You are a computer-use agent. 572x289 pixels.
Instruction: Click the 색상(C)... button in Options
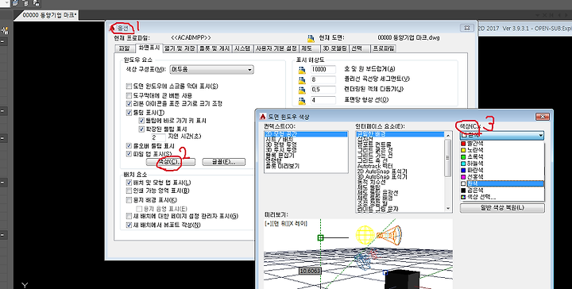pos(170,162)
